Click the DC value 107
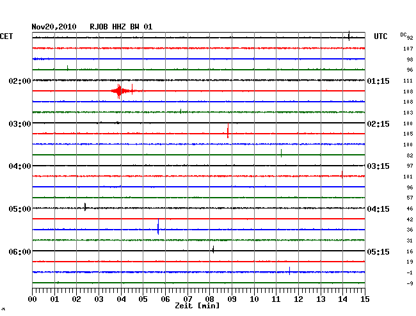416x316 pixels. (x=408, y=49)
